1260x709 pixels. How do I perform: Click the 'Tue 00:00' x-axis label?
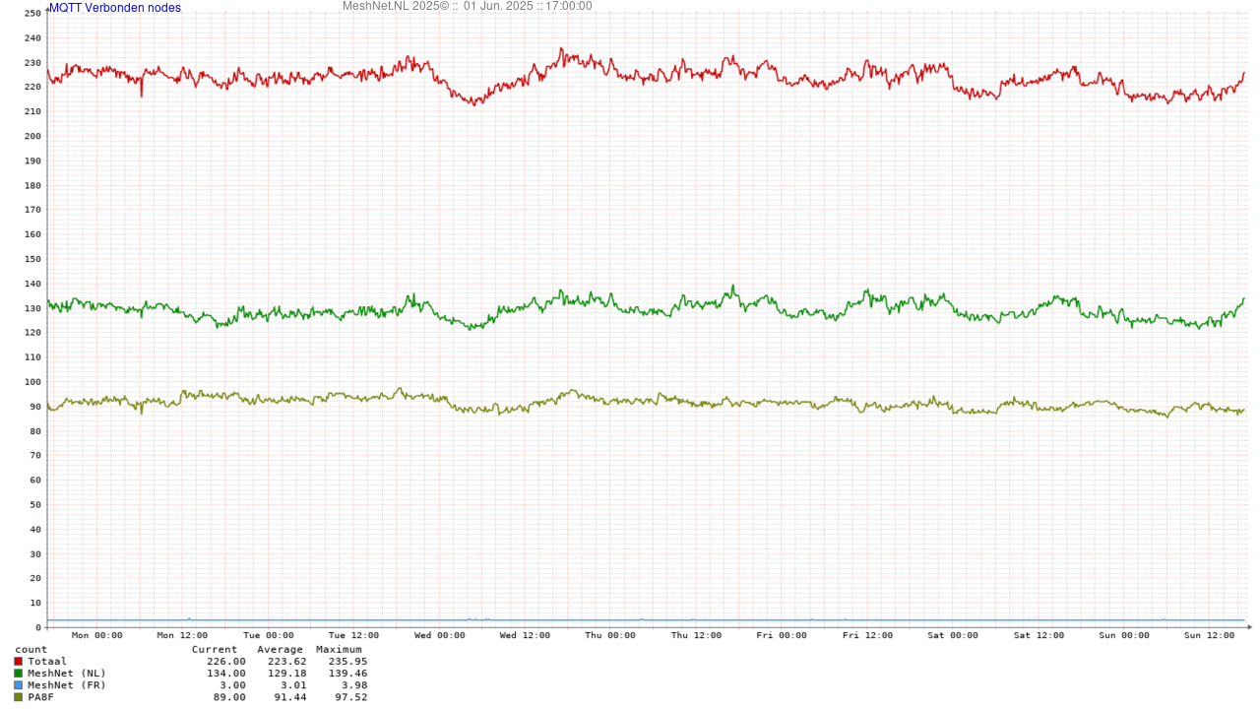tap(269, 636)
